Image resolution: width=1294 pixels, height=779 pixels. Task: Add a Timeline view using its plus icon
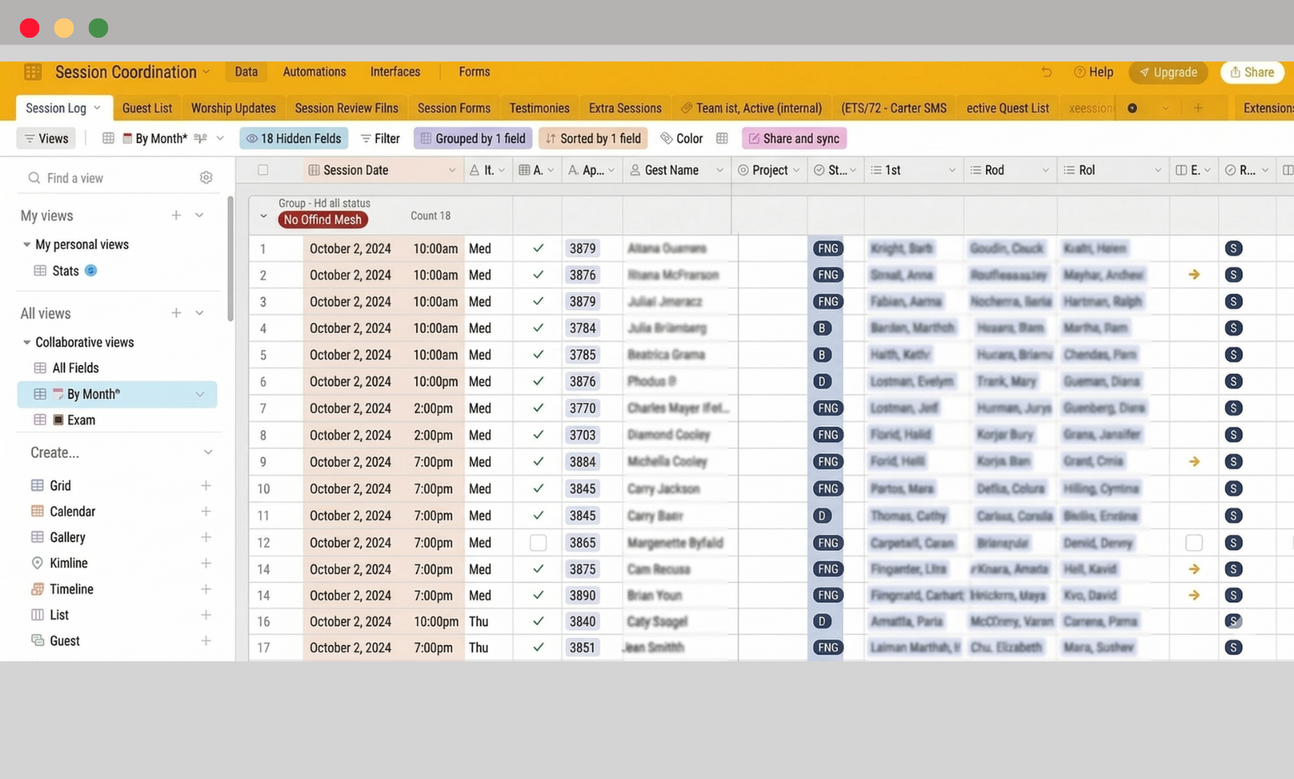[x=206, y=589]
